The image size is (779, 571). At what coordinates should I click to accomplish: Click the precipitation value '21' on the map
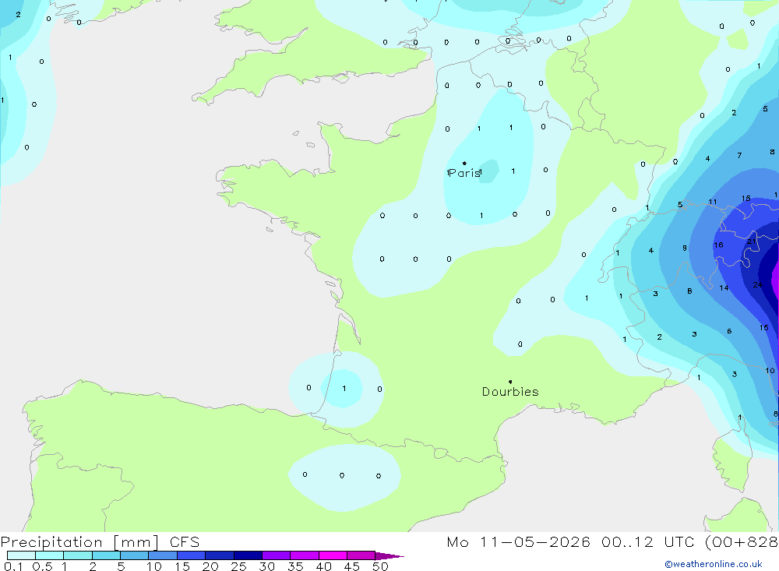tap(752, 241)
